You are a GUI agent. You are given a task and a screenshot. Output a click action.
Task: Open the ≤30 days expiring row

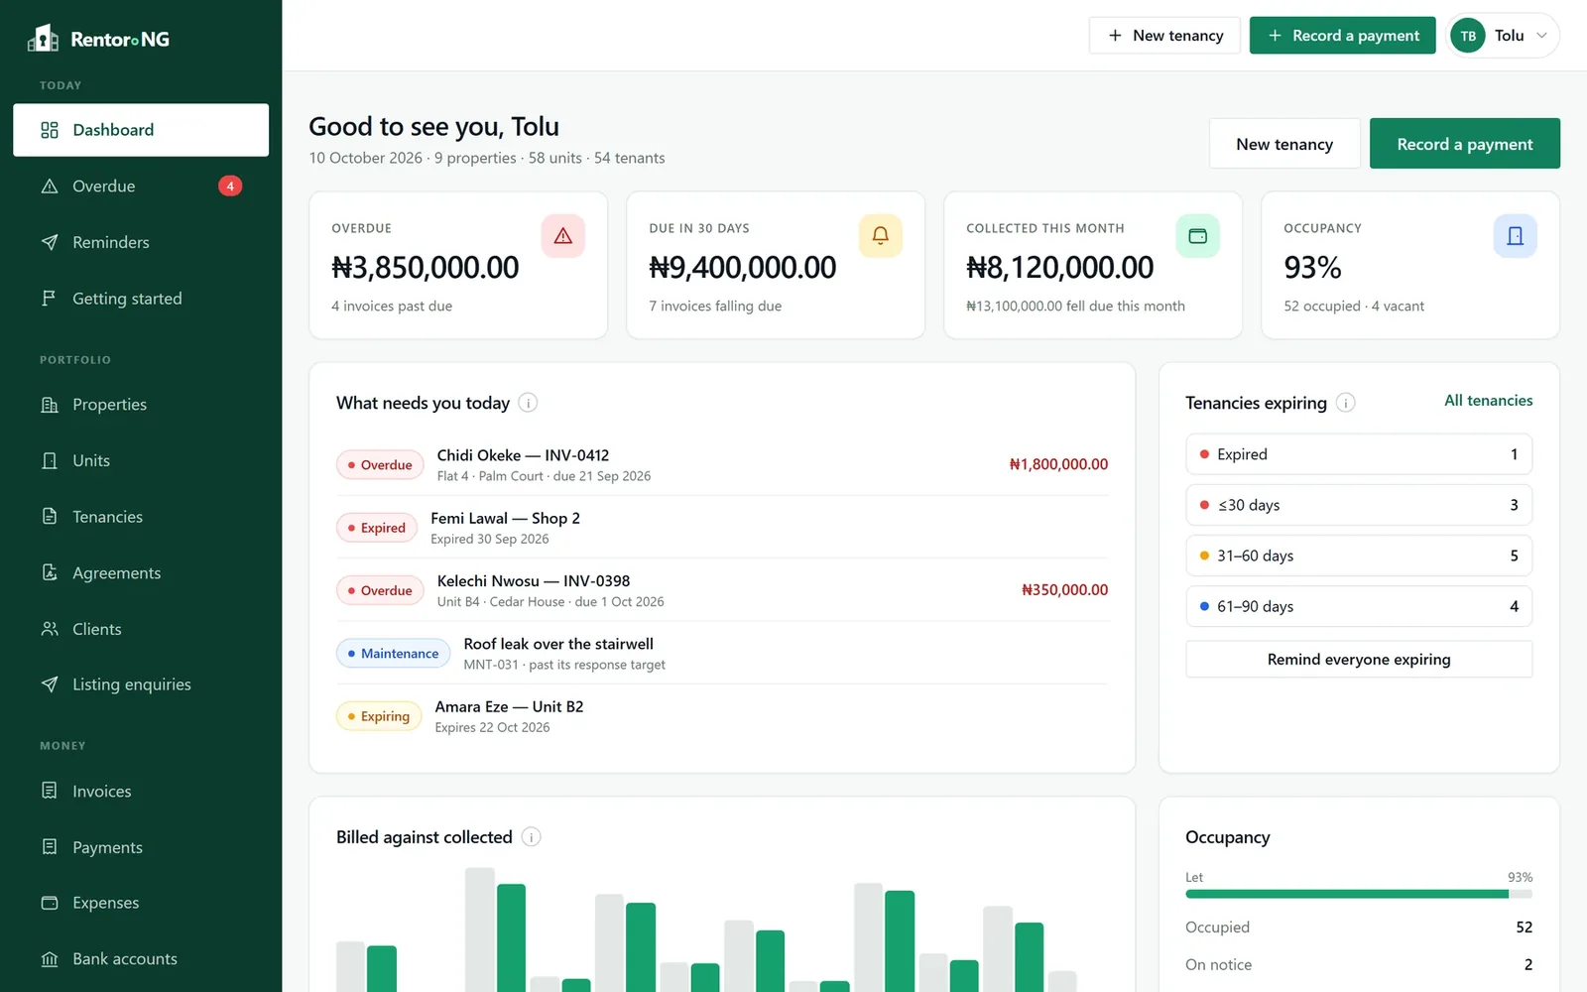(1359, 505)
